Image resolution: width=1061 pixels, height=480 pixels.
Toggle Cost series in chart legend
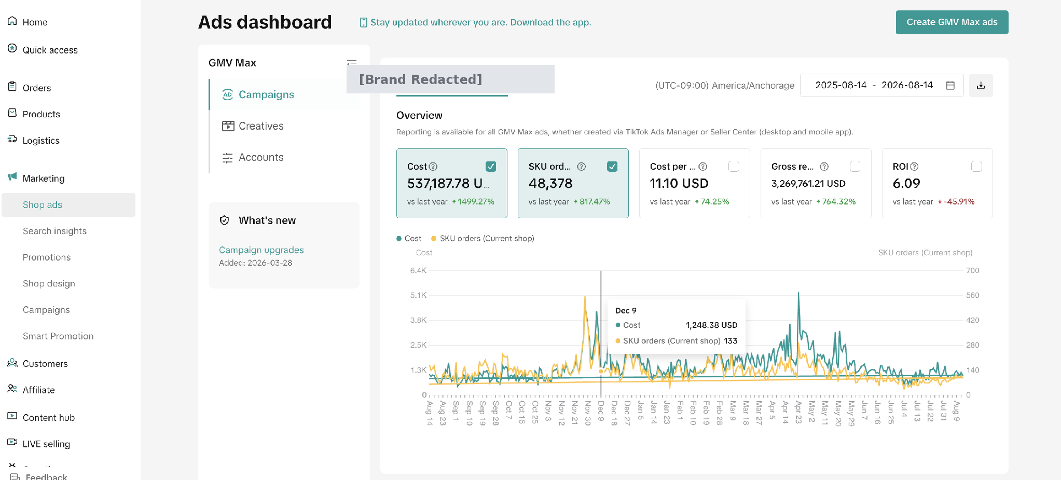409,239
